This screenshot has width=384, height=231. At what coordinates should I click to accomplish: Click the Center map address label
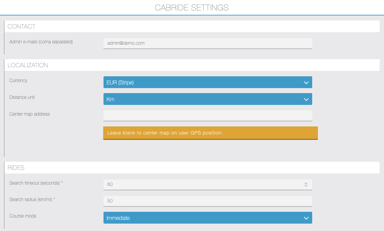(x=29, y=114)
